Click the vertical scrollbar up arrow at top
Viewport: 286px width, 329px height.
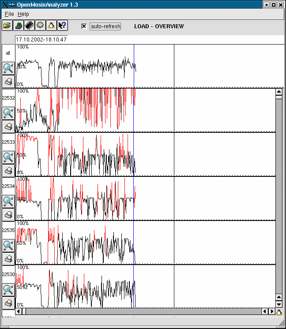pyautogui.click(x=278, y=92)
